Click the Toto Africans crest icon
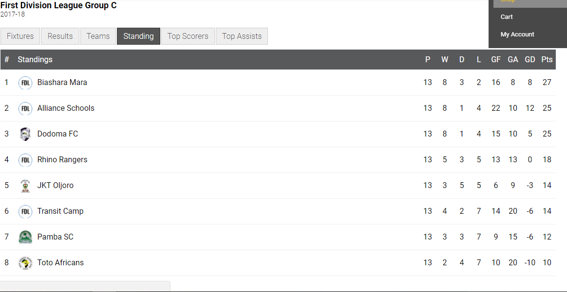Image resolution: width=567 pixels, height=292 pixels. pyautogui.click(x=25, y=263)
